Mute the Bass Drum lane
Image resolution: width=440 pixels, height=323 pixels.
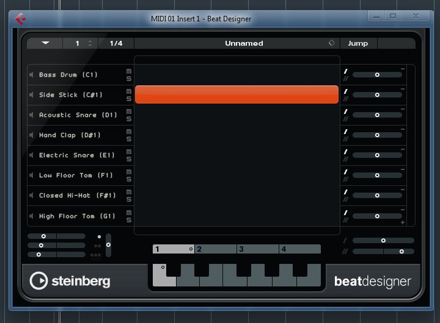click(129, 71)
